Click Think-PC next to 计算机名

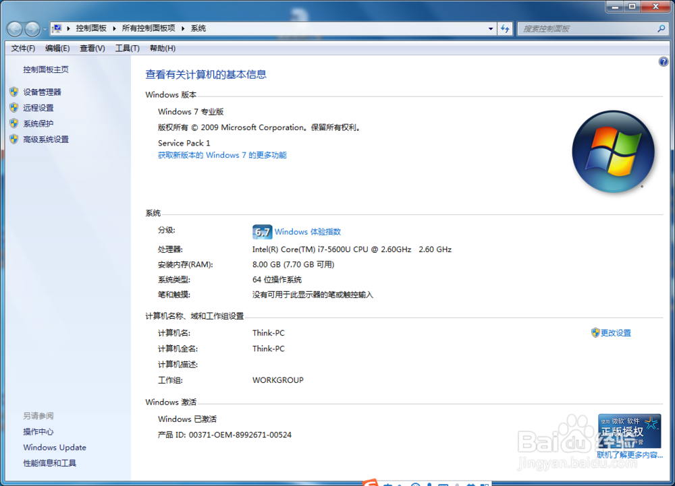(x=269, y=333)
